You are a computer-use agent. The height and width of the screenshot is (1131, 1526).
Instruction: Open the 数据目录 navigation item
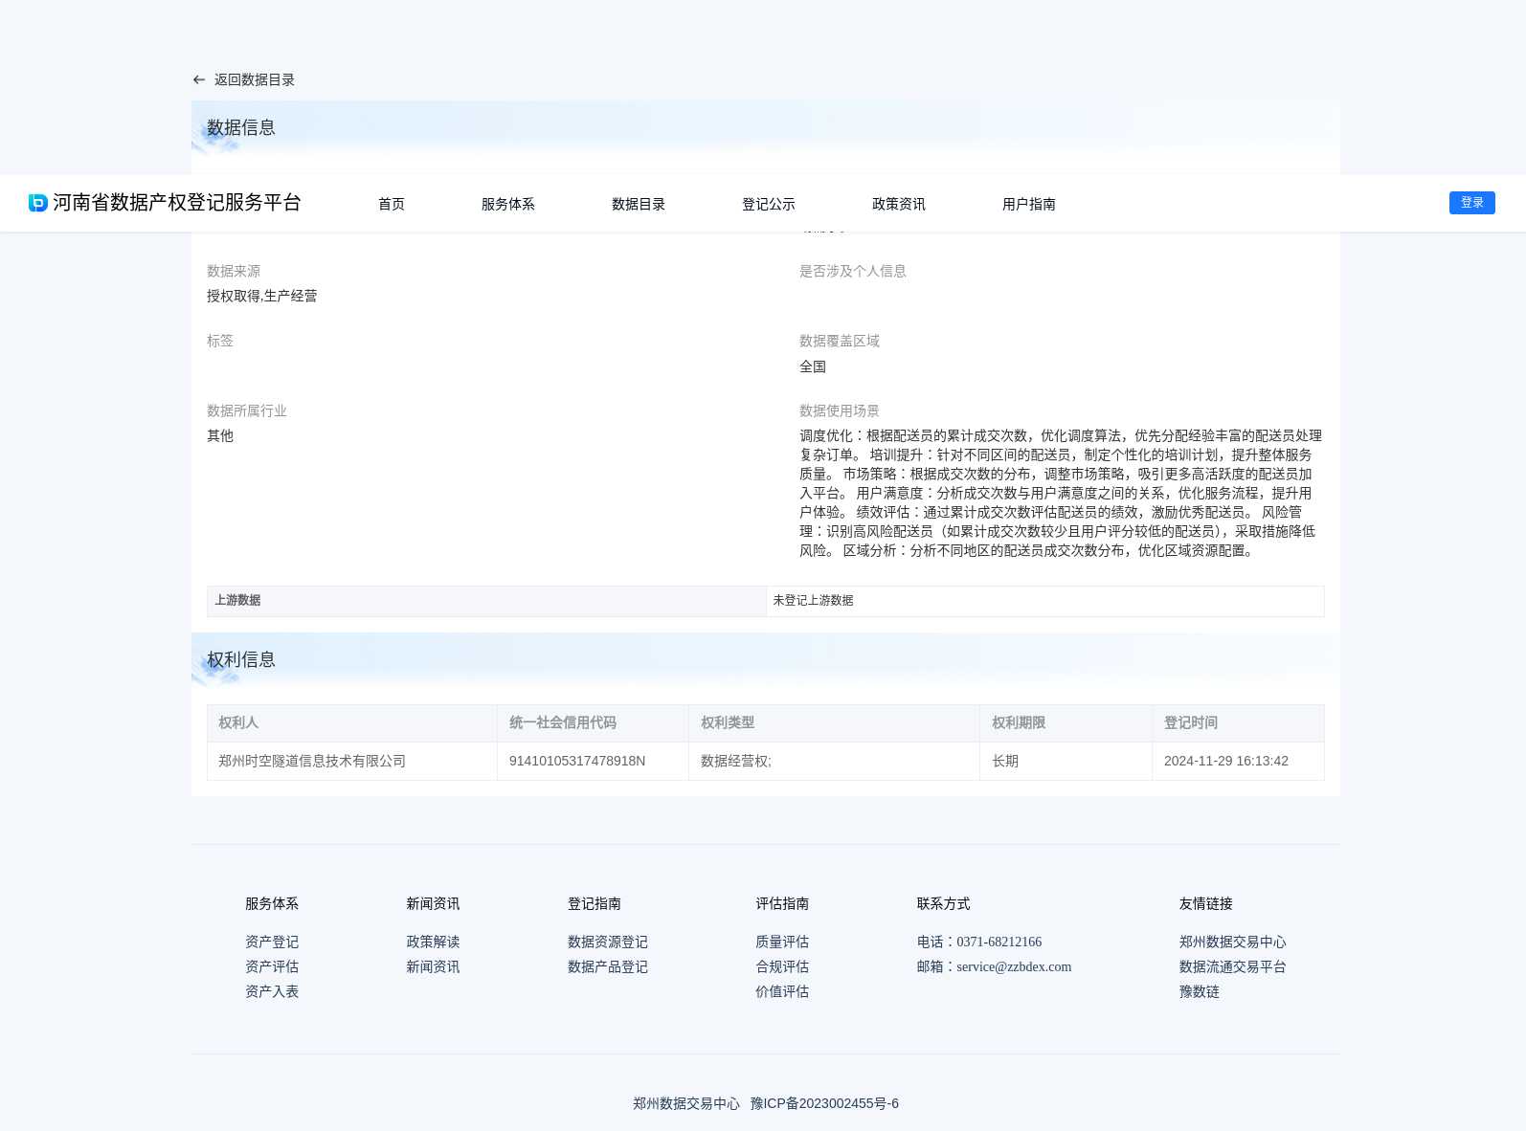point(639,204)
